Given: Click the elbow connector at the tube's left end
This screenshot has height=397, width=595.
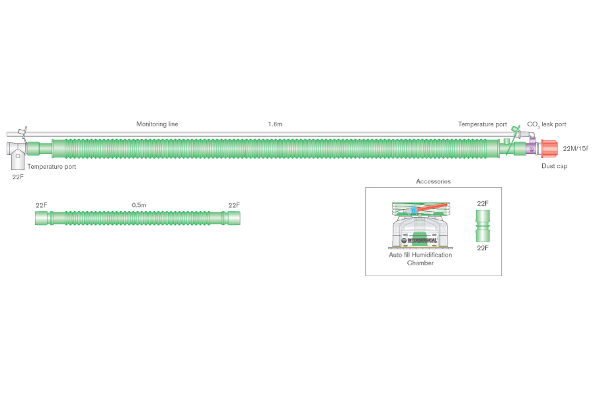Looking at the screenshot, I should click(x=19, y=154).
